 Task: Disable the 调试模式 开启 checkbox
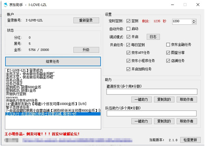[128, 37]
